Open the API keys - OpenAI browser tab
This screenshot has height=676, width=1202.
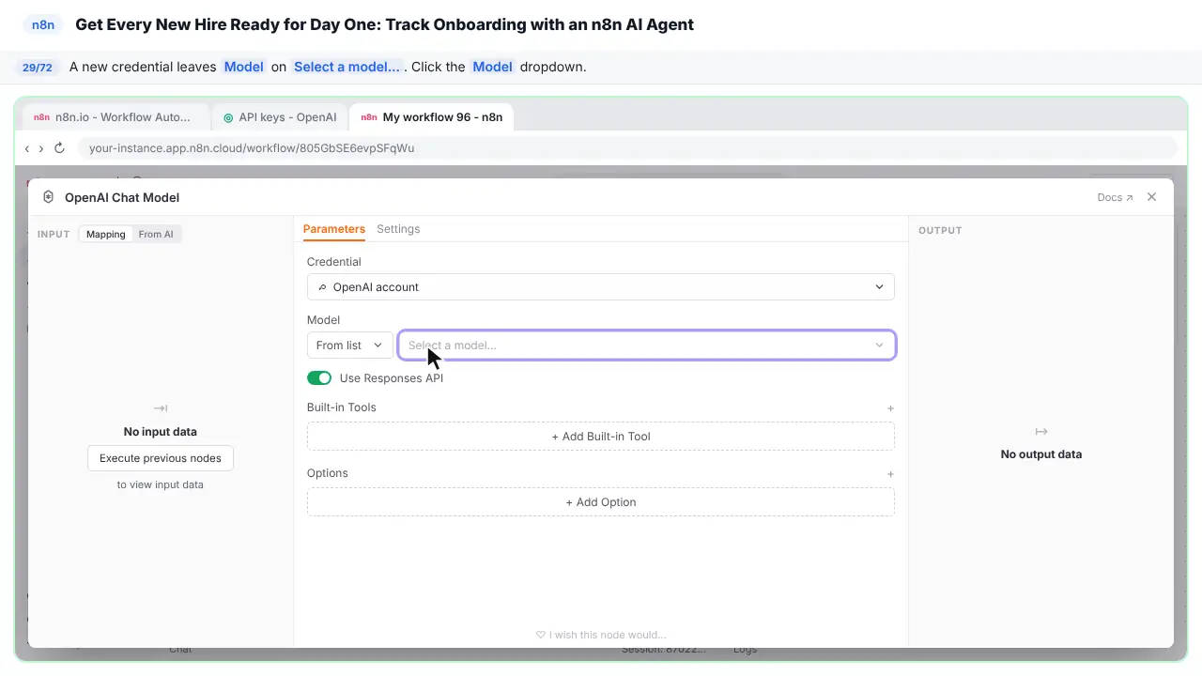pos(280,117)
